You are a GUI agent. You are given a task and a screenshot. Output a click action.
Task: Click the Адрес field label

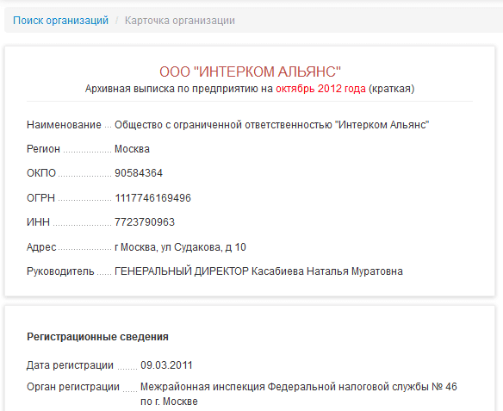[x=41, y=247]
